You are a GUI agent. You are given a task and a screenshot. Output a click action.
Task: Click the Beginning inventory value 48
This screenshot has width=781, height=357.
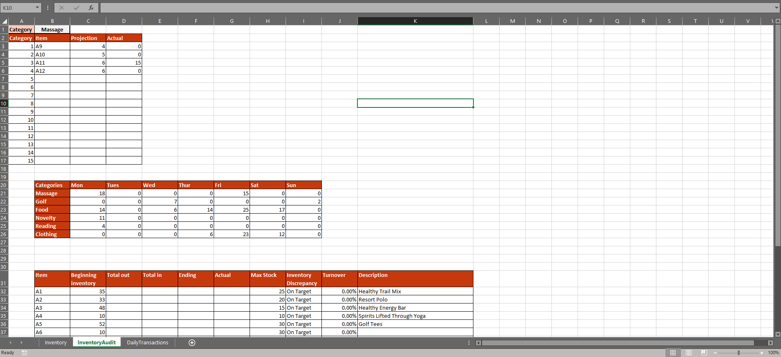[88, 308]
